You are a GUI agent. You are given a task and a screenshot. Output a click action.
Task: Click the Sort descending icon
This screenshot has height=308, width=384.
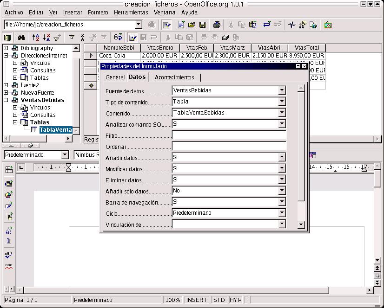click(46, 38)
